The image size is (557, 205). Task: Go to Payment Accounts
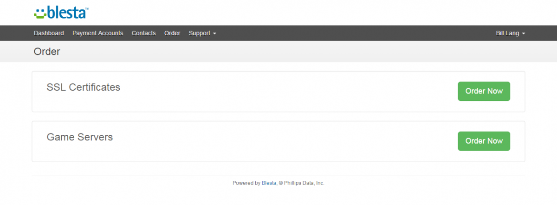pyautogui.click(x=98, y=33)
